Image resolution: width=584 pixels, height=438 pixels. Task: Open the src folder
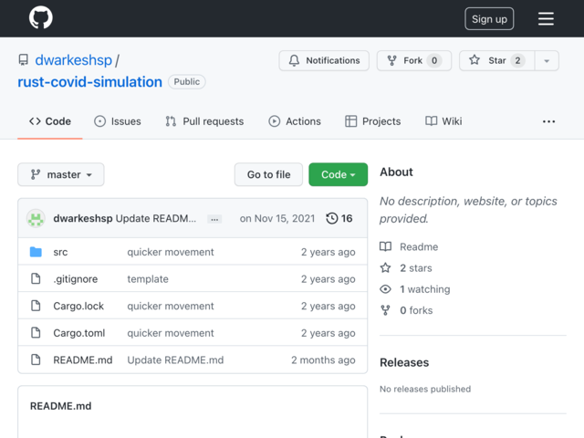click(60, 252)
